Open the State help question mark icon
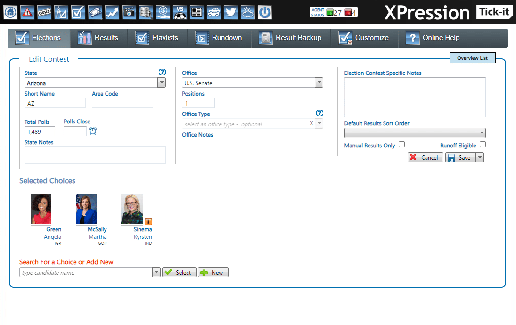Viewport: 516px width, 325px height. pyautogui.click(x=162, y=72)
